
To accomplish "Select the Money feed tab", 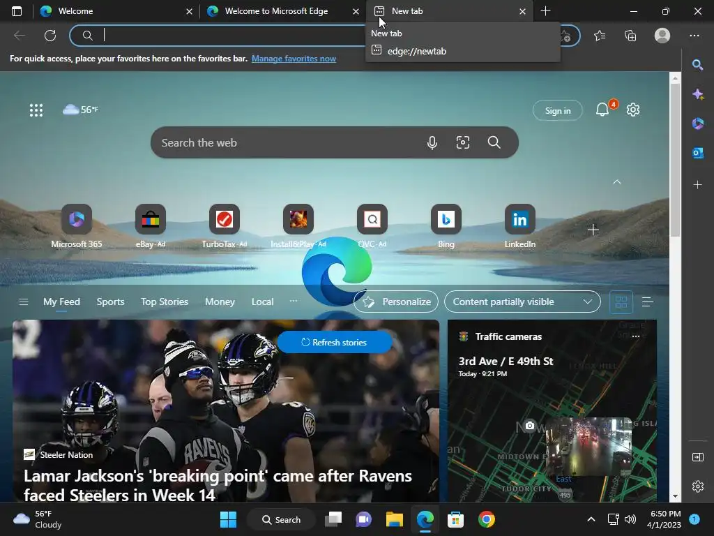I will pos(220,301).
